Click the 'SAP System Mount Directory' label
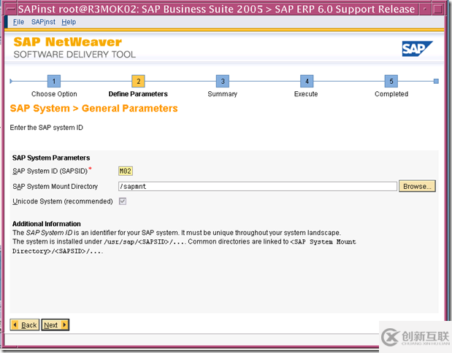 pos(55,187)
